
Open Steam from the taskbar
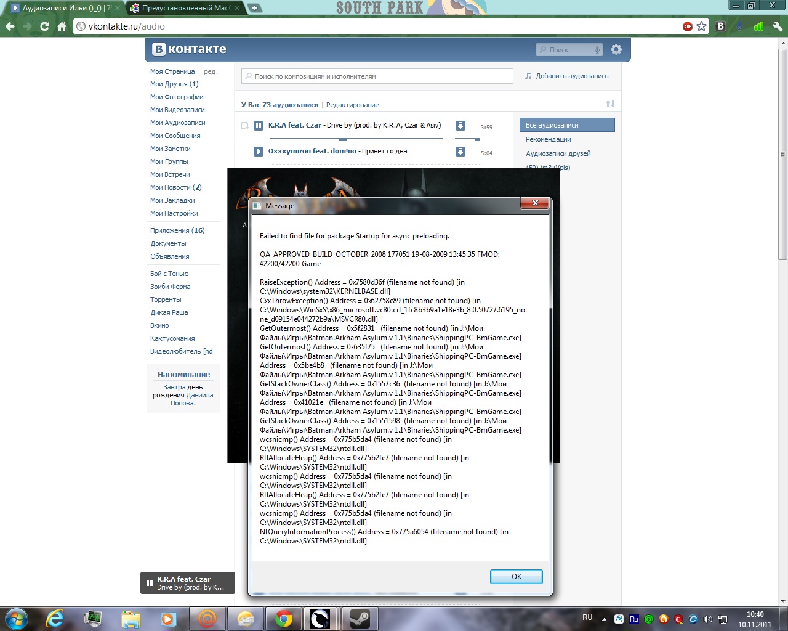click(360, 619)
